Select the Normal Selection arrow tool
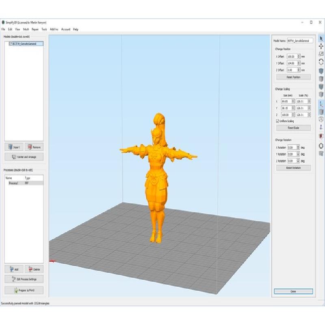 click(x=321, y=39)
